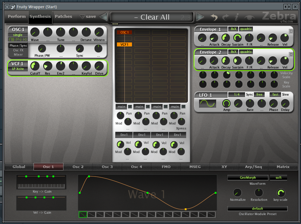Go to the next preset with the right arrow
301x224 pixels.
click(200, 17)
